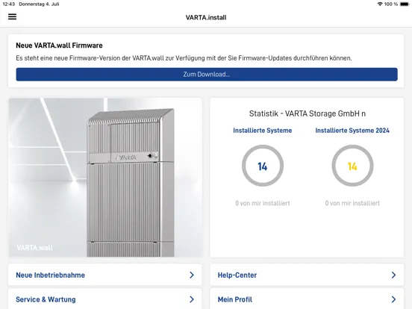
Task: Click the blue 14 installed systems circle
Action: (x=263, y=166)
